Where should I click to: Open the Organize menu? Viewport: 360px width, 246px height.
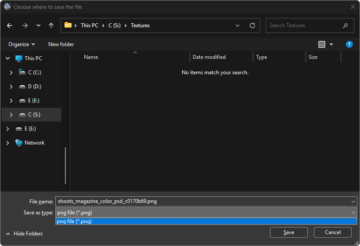pos(22,44)
